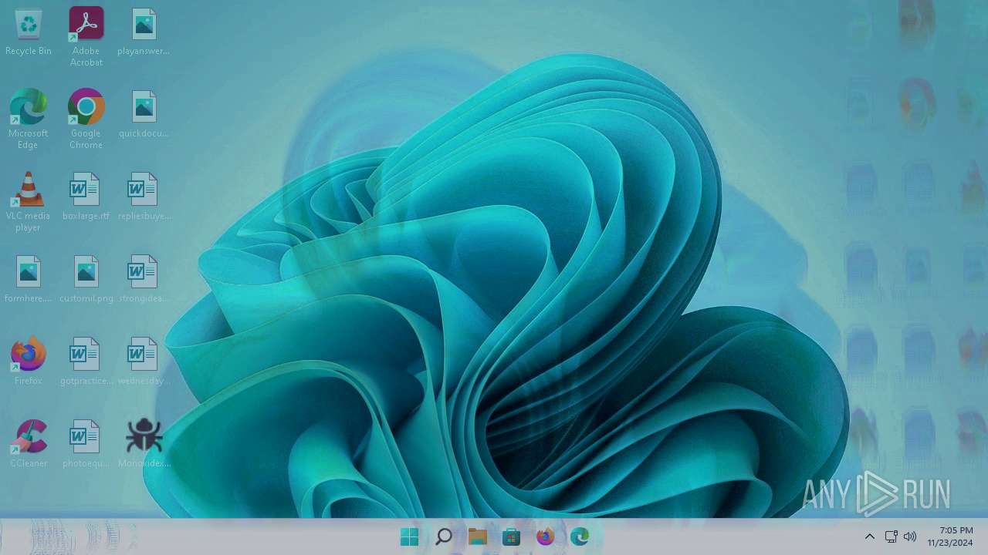Select the repliesbuye Word document icon
This screenshot has width=988, height=555.
point(144,197)
